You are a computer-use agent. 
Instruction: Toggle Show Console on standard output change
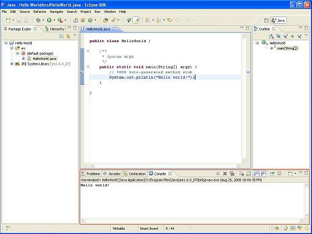tap(256, 174)
